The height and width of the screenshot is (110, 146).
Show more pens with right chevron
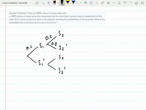pyautogui.click(x=77, y=3)
